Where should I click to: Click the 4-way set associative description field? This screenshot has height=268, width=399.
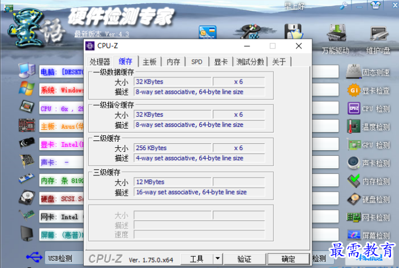tap(199, 158)
